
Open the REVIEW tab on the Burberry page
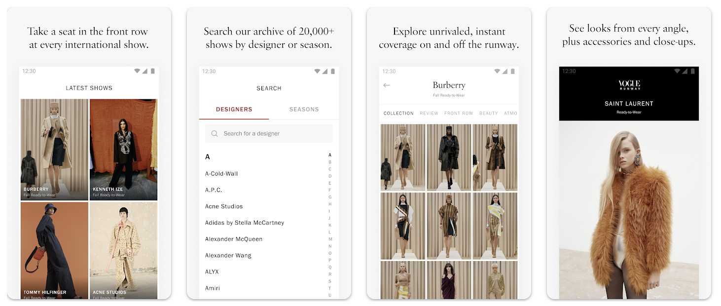[x=429, y=113]
